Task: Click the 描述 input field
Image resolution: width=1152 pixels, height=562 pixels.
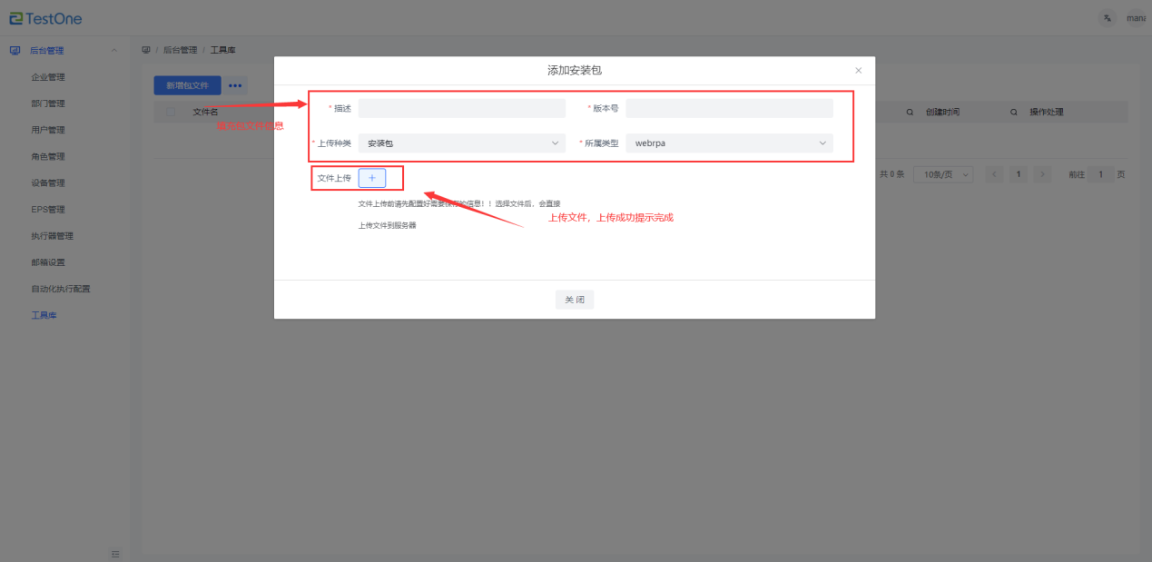Action: 461,109
